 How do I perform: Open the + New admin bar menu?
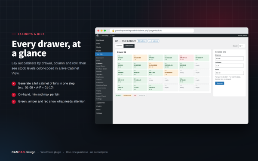112,36
